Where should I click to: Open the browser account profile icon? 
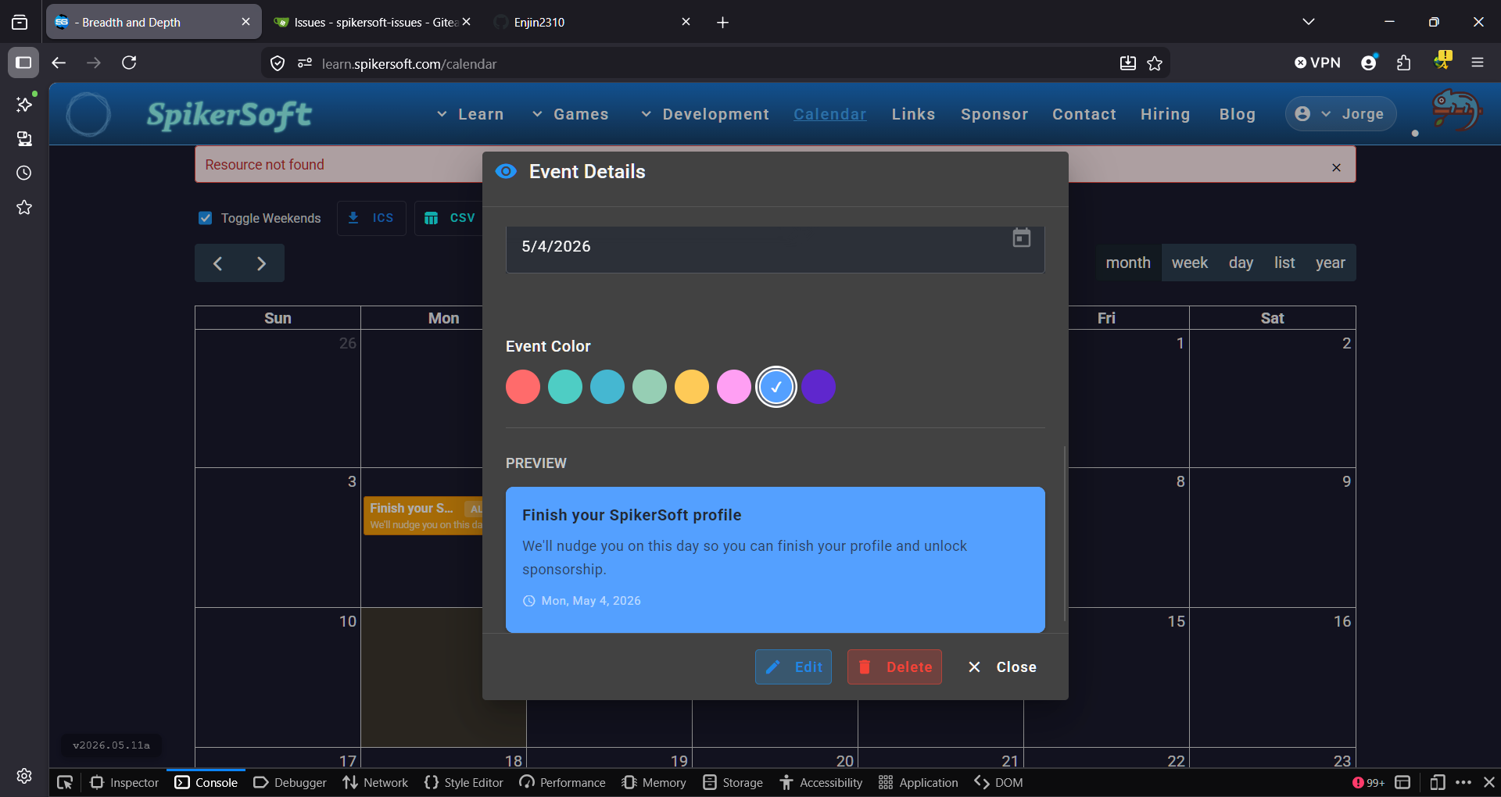coord(1369,63)
